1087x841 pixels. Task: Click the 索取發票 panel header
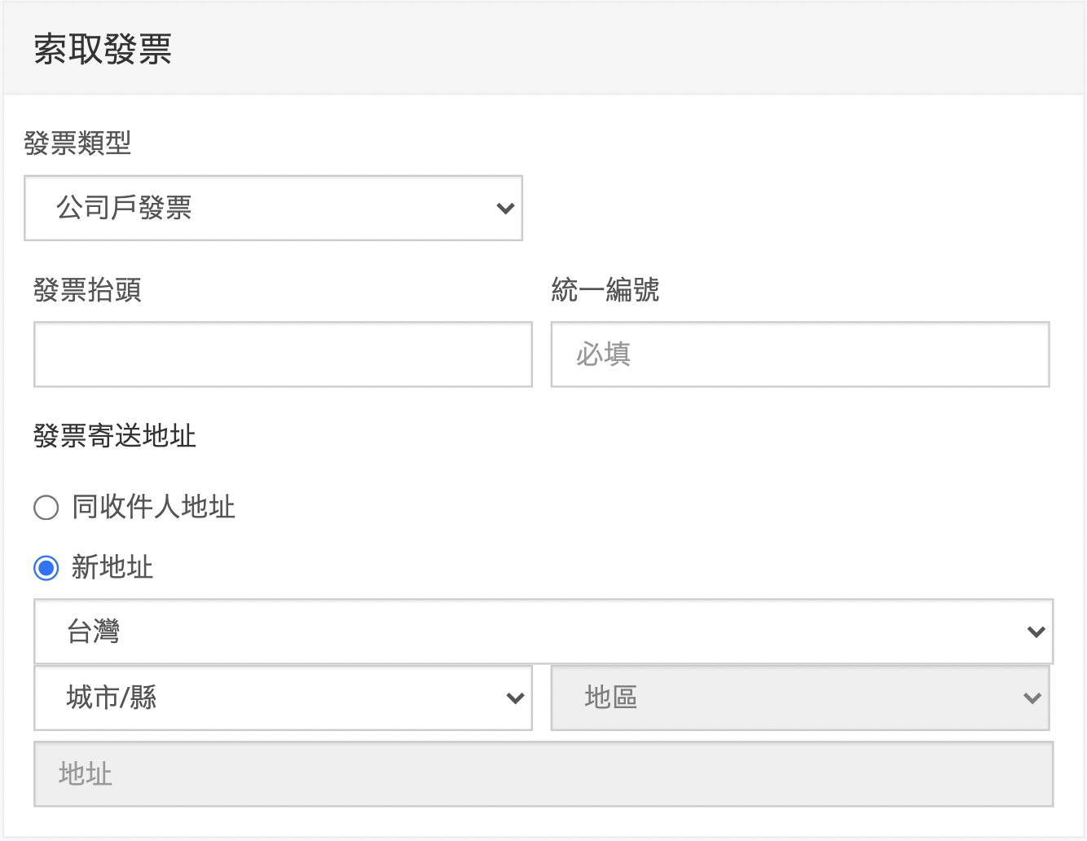click(103, 49)
